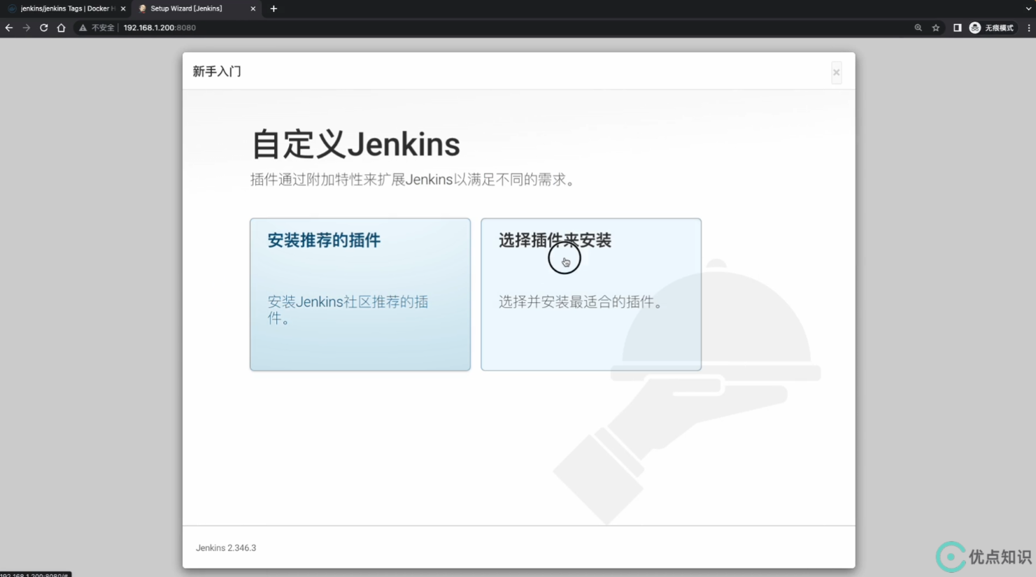Click the browser forward arrow
Viewport: 1036px width, 577px height.
tap(27, 28)
